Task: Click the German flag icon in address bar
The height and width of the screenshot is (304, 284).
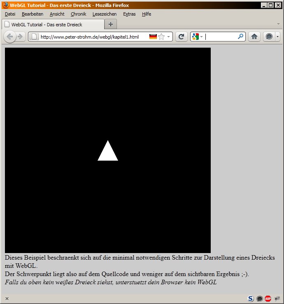Action: pos(153,37)
